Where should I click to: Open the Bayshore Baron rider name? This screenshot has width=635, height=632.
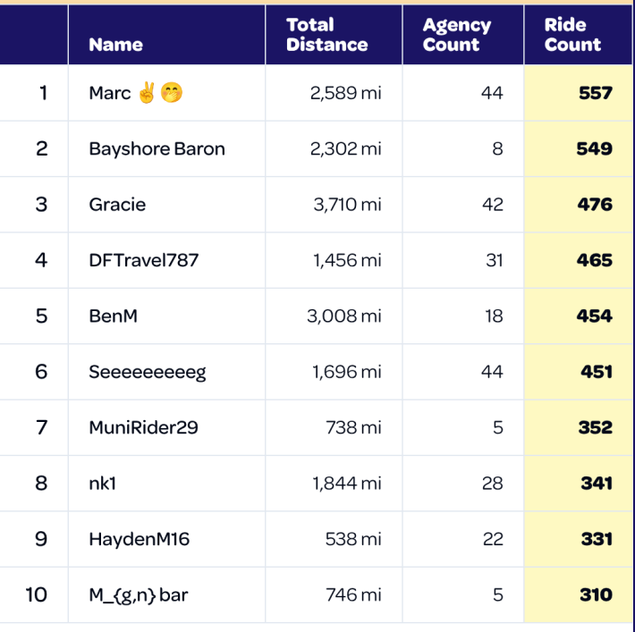[x=157, y=148]
